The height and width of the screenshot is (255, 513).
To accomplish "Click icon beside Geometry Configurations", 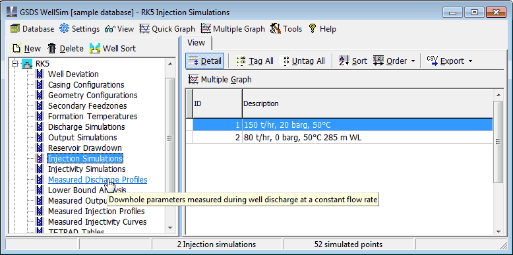I will coord(40,96).
